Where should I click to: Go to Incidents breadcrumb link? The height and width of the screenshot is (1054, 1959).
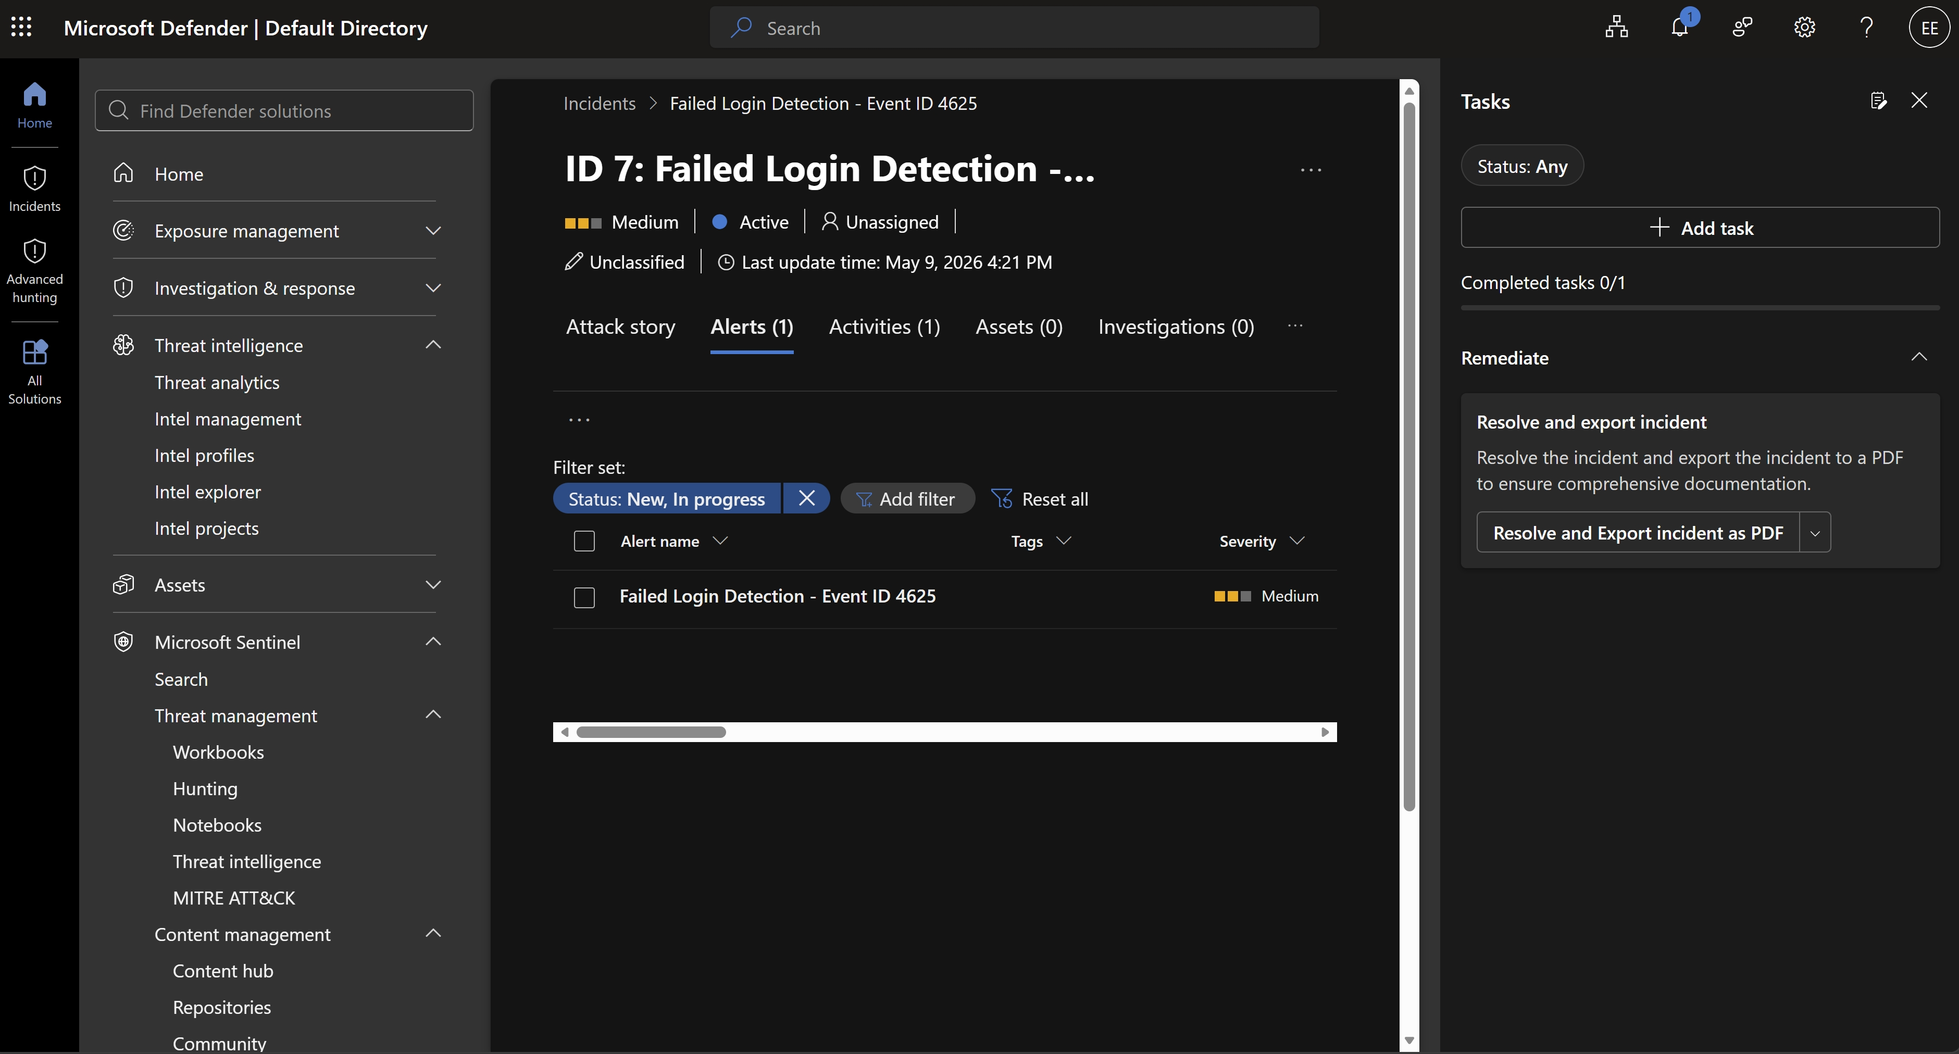599,103
